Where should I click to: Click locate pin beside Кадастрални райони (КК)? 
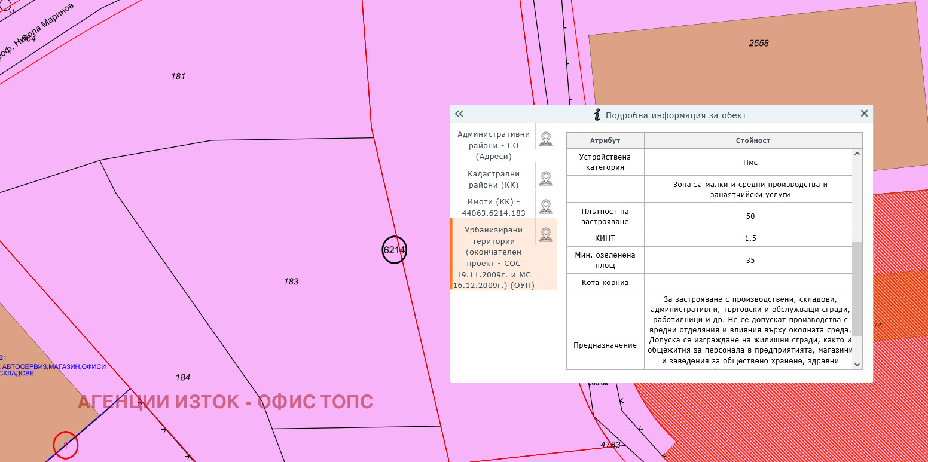pos(545,178)
